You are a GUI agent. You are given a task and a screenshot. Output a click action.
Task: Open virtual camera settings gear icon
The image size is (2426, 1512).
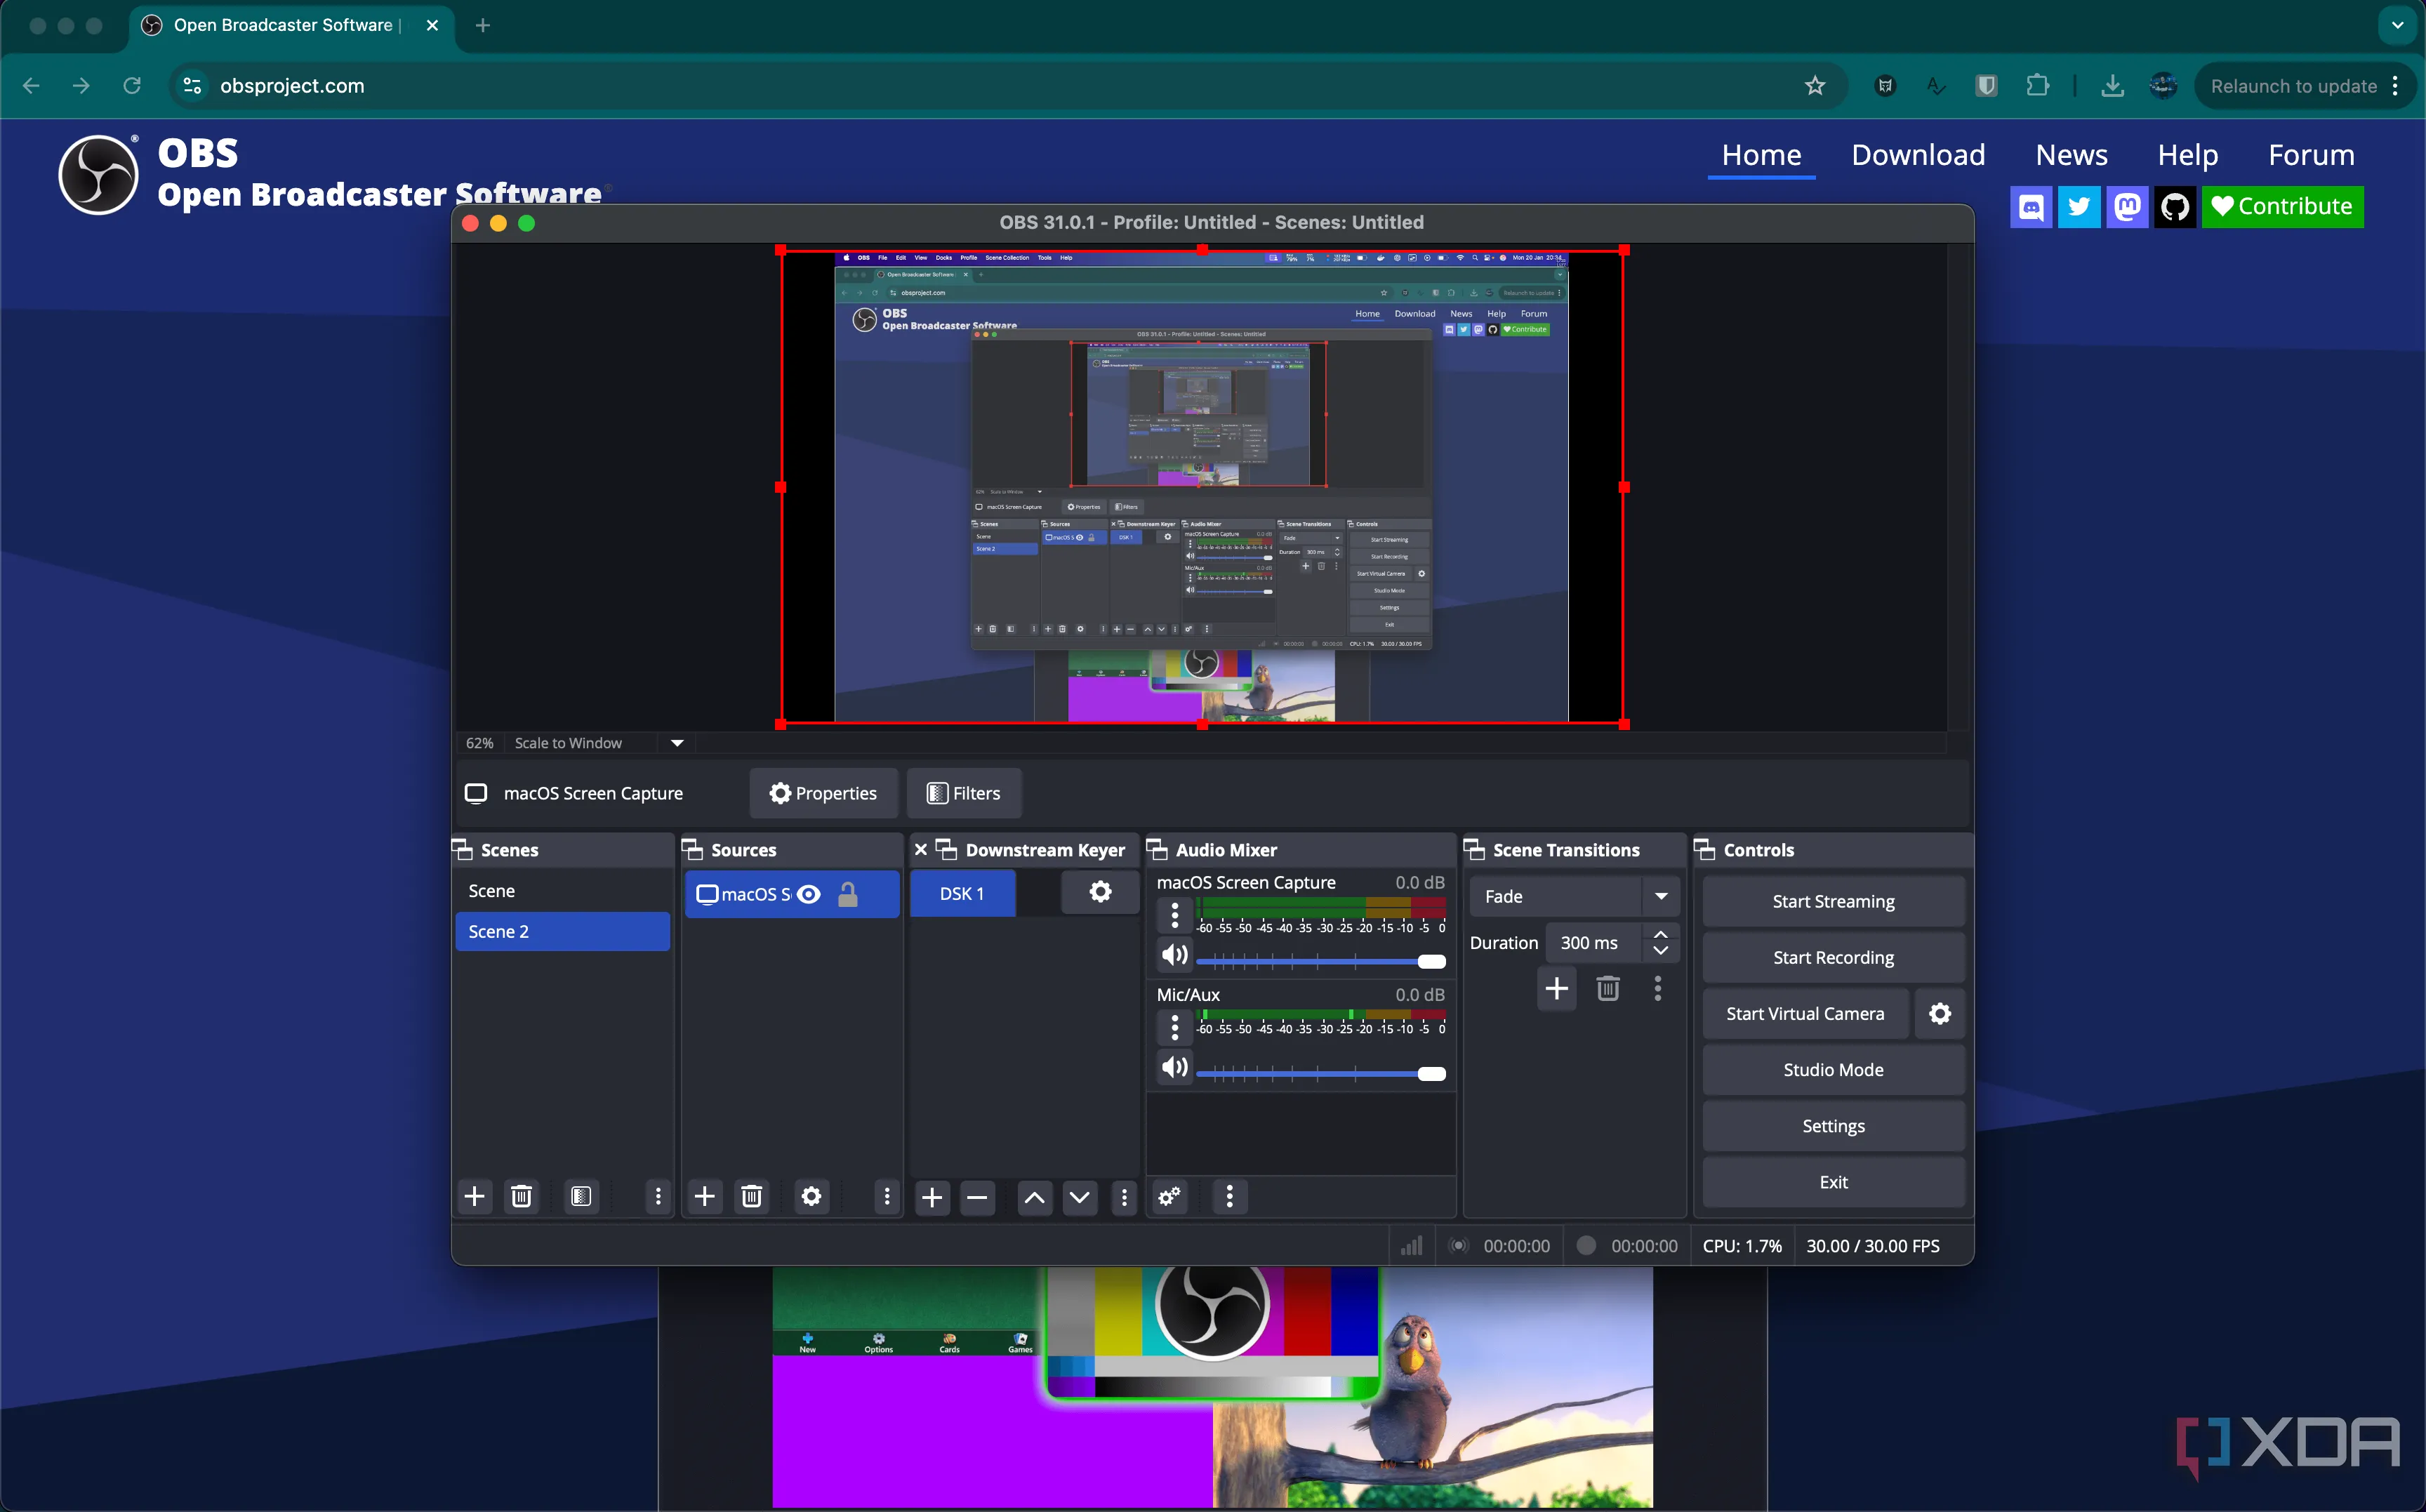pos(1939,1014)
